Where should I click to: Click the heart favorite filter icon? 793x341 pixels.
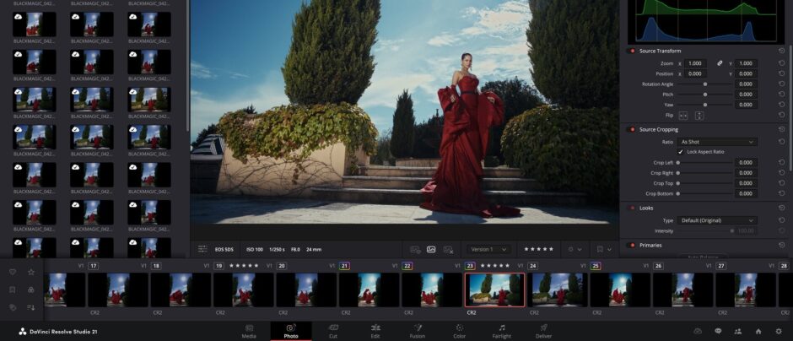point(13,272)
